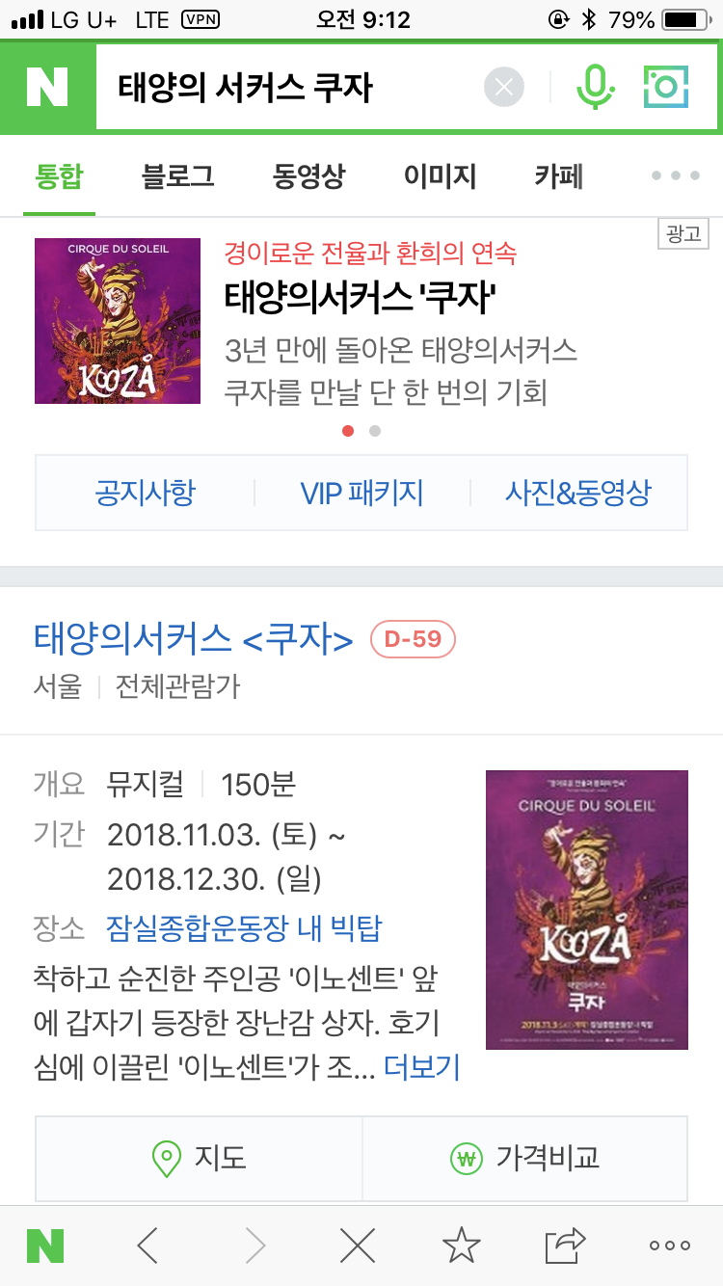Open the 잠실종합운동장 내 빅탑 venue link
The height and width of the screenshot is (1286, 723).
245,928
